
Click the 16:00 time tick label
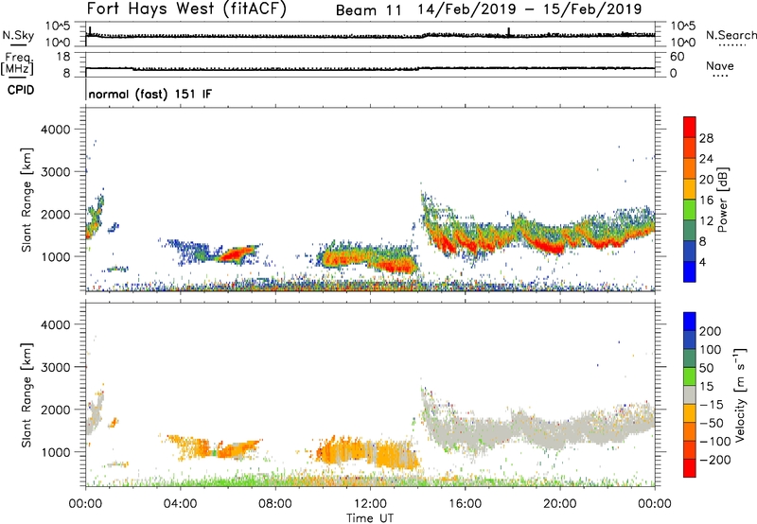point(465,504)
